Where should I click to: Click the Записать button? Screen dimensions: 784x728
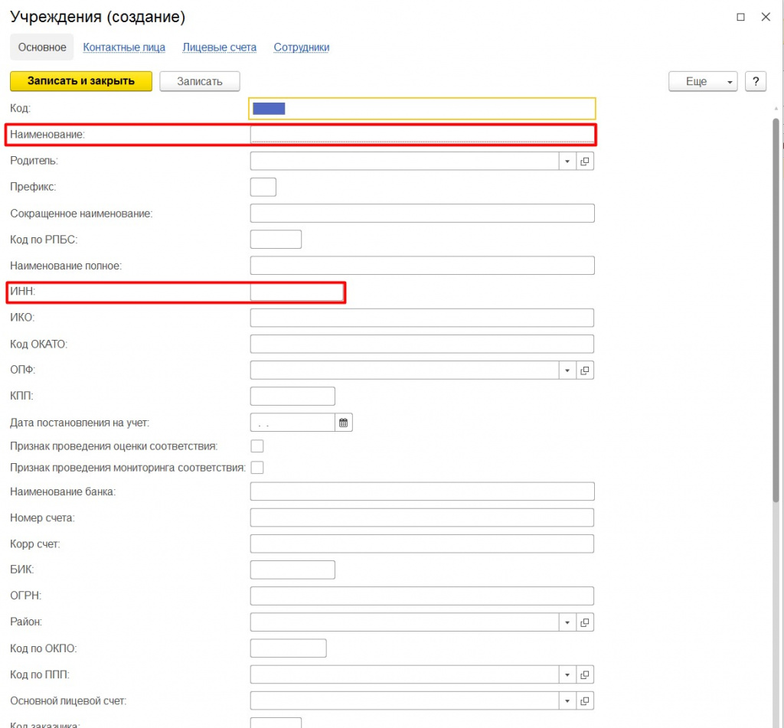(x=199, y=82)
